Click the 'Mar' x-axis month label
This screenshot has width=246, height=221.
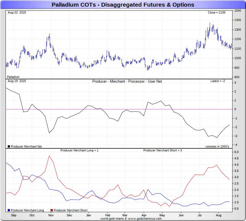point(125,215)
